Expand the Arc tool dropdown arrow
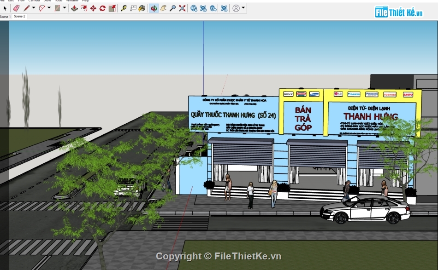Screen dimensions: 438x270 click(49, 8)
